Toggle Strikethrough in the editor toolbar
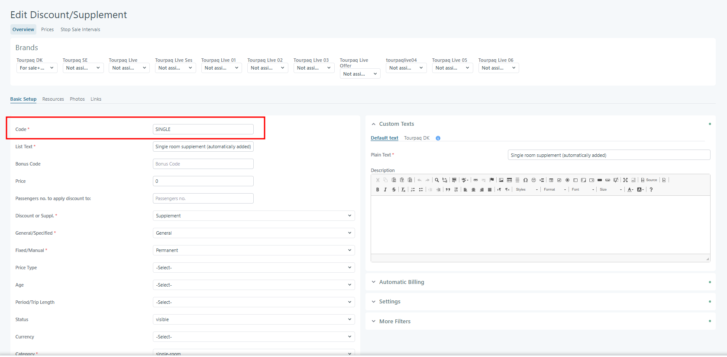 tap(394, 190)
